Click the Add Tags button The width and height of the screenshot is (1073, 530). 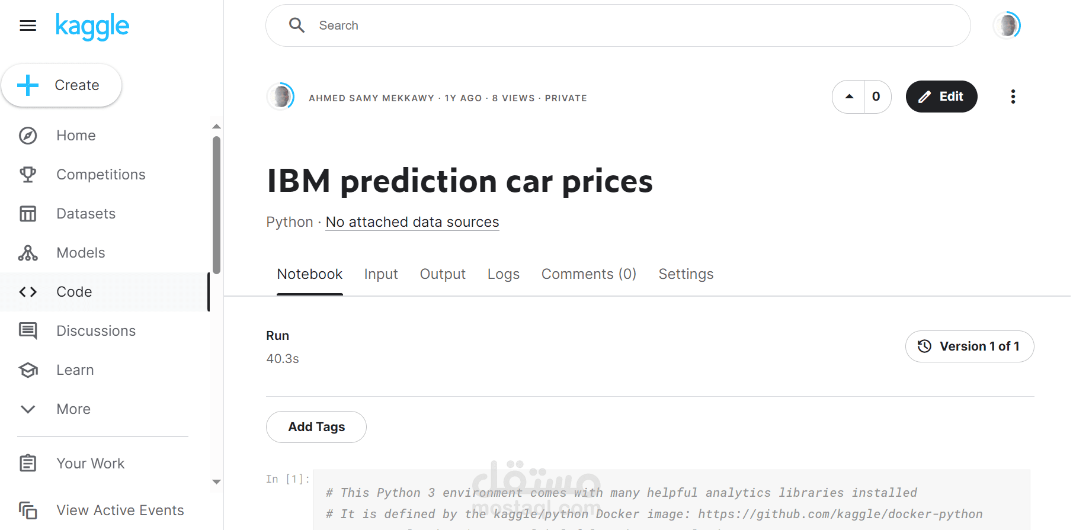pyautogui.click(x=316, y=427)
